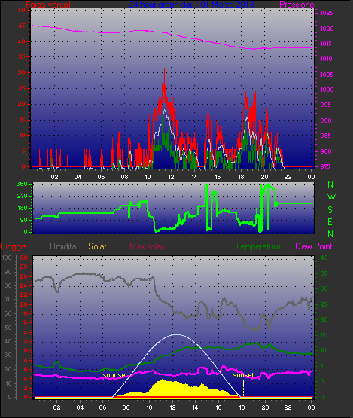Select the '1005' pressure axis value
The height and width of the screenshot is (418, 353).
coord(327,75)
